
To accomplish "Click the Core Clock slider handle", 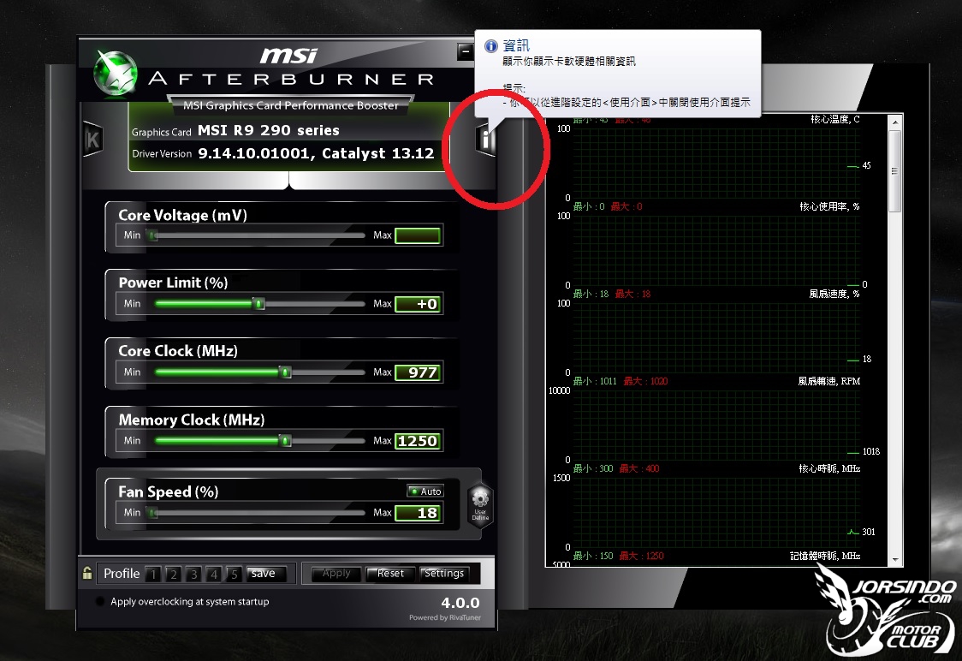I will [285, 372].
